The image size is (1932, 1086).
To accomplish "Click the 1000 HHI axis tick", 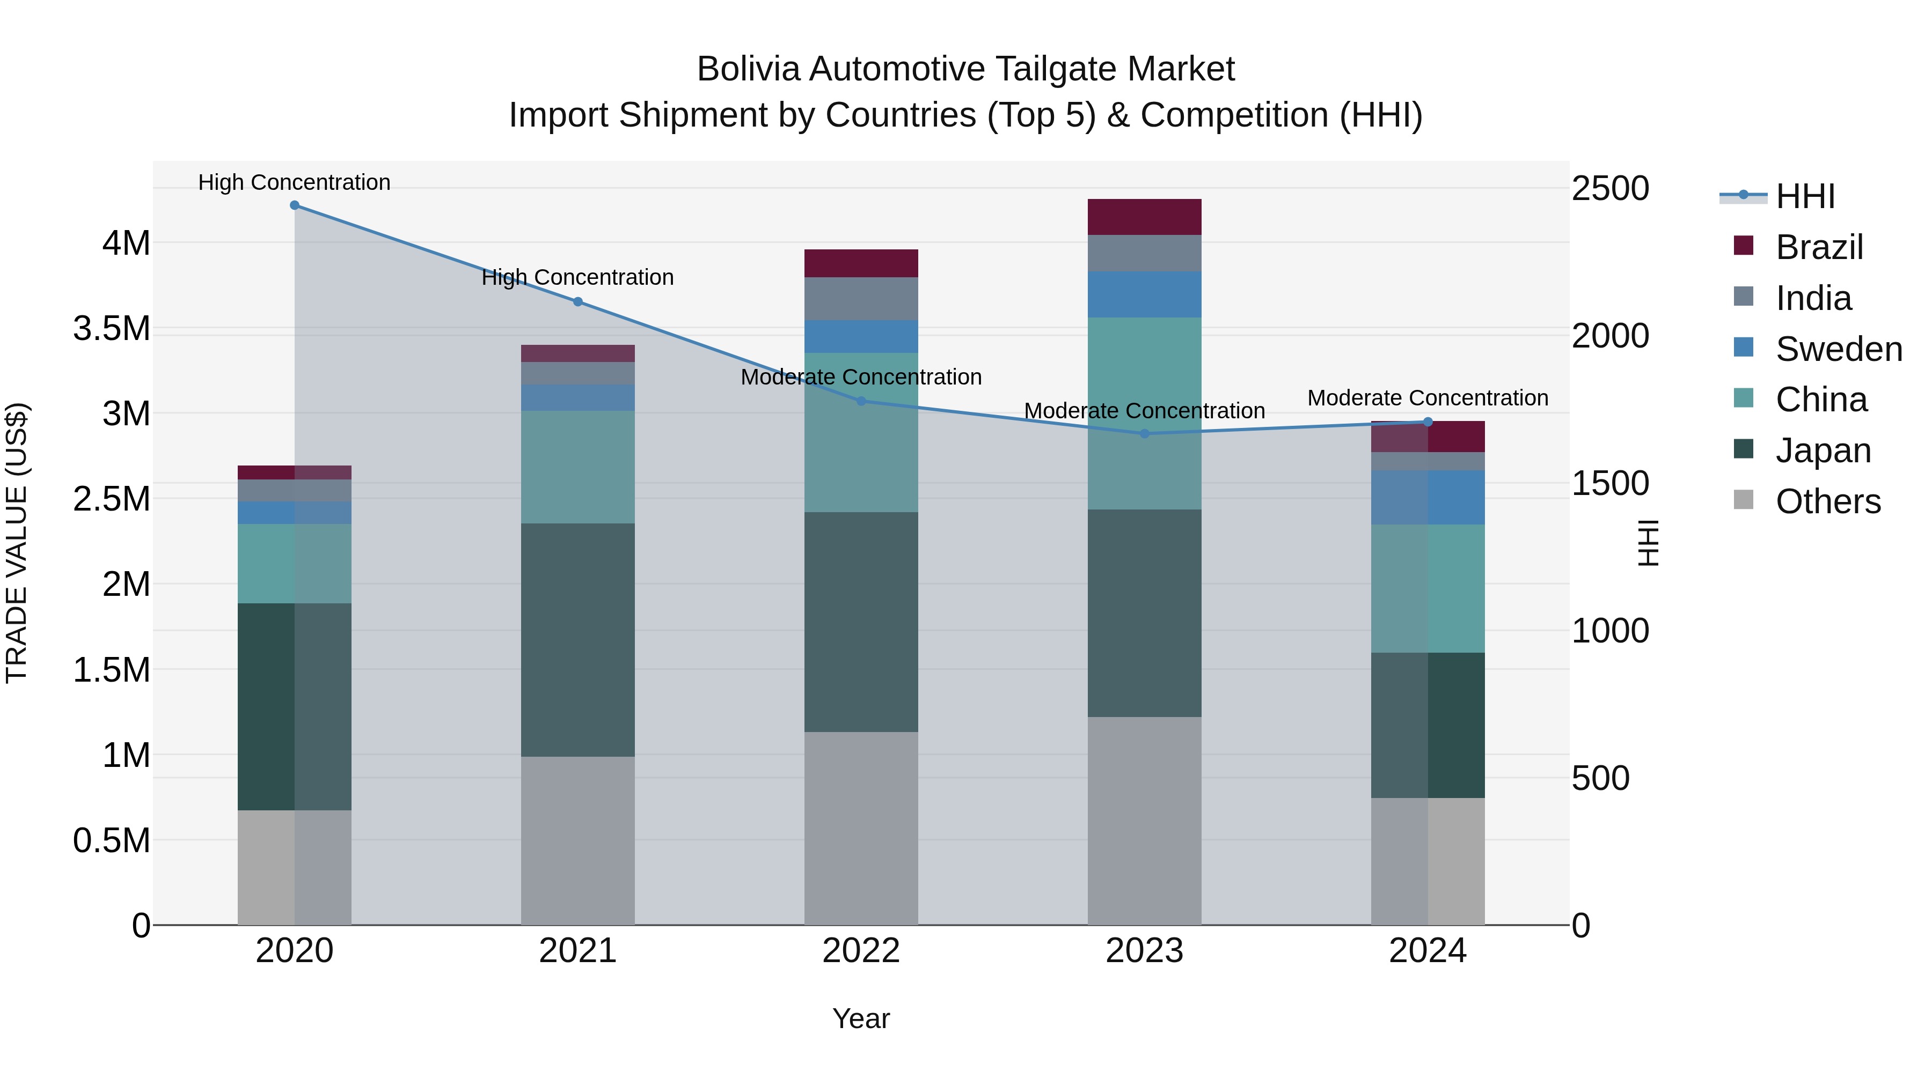I will coord(1610,630).
